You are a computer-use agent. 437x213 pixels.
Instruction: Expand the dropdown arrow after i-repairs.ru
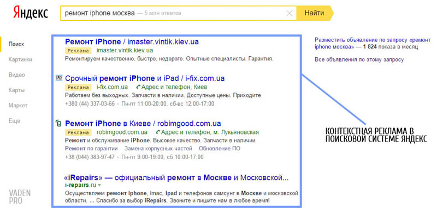coord(99,185)
